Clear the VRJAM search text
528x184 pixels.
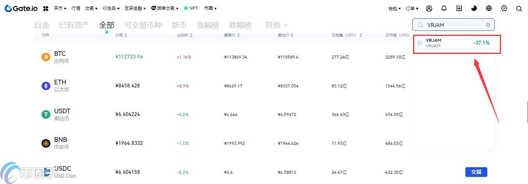[488, 25]
